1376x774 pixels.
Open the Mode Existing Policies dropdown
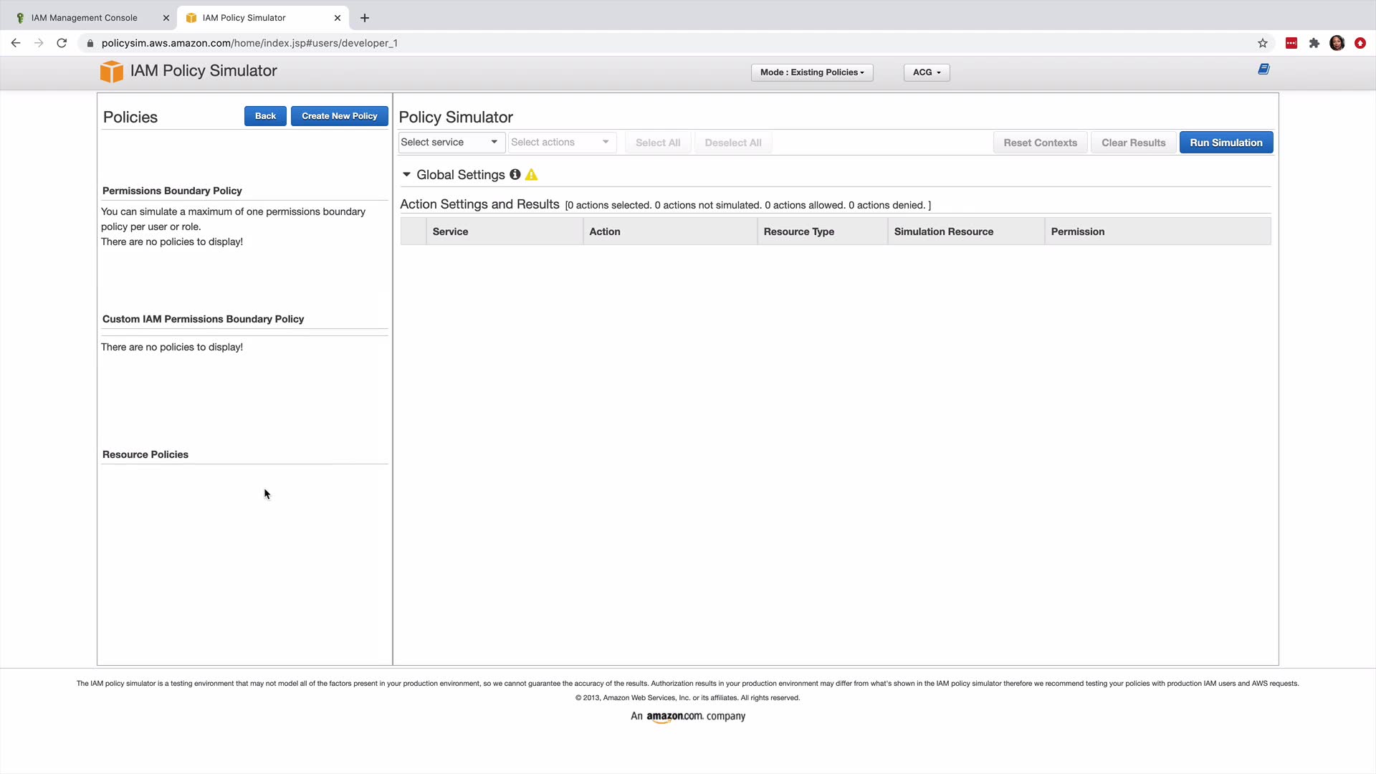tap(811, 72)
